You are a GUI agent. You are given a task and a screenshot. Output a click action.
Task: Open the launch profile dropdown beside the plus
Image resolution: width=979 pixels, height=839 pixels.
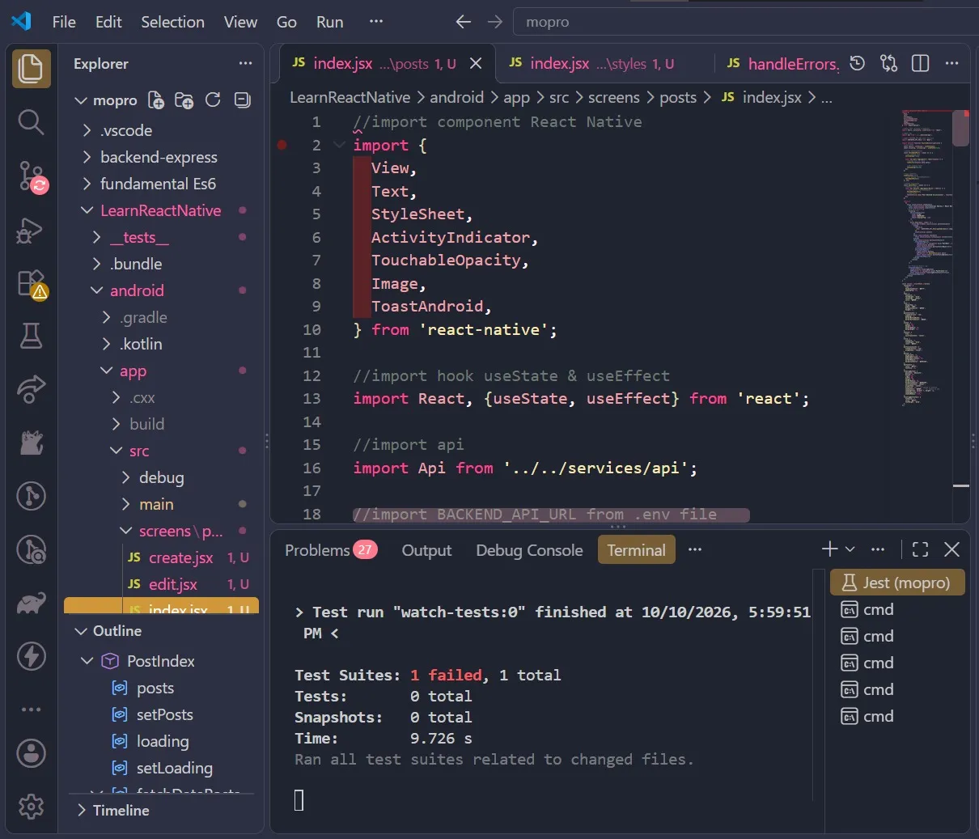tap(850, 550)
